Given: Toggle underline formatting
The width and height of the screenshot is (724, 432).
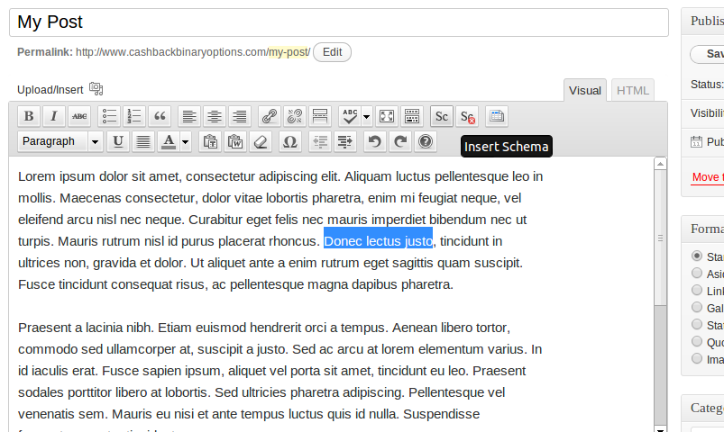Looking at the screenshot, I should (x=118, y=141).
